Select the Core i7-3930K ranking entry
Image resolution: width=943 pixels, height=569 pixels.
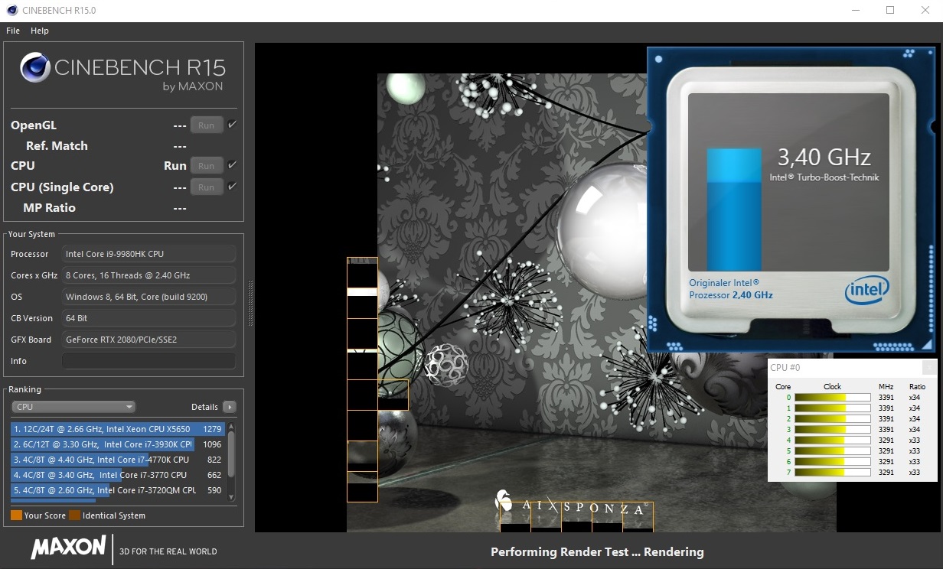coord(118,444)
